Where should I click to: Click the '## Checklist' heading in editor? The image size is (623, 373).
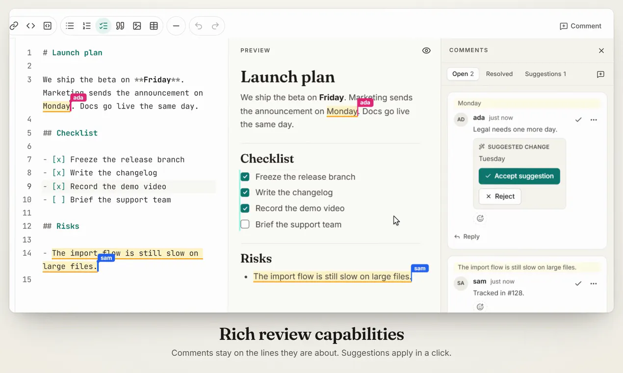[70, 133]
